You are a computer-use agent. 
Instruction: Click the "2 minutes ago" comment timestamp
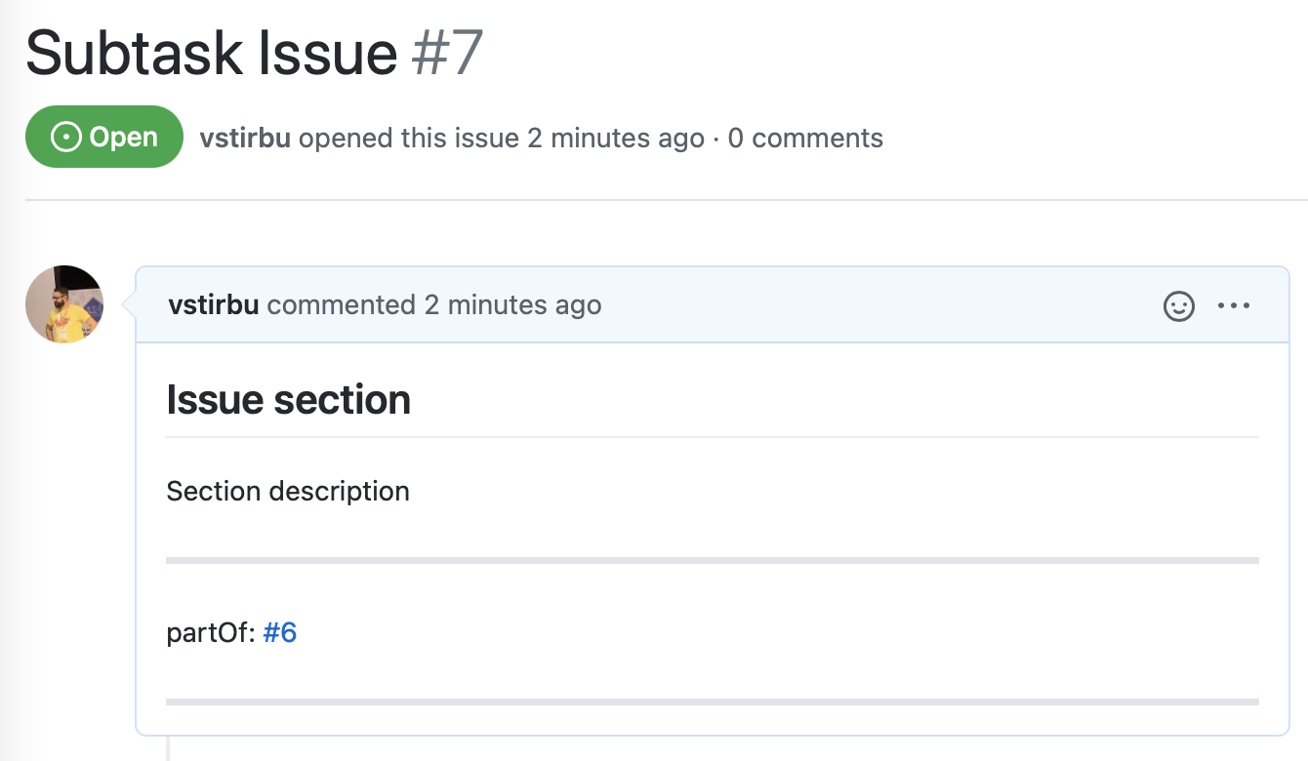[x=512, y=305]
